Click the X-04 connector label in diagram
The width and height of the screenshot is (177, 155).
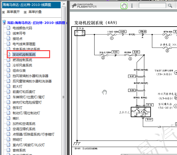132,90
